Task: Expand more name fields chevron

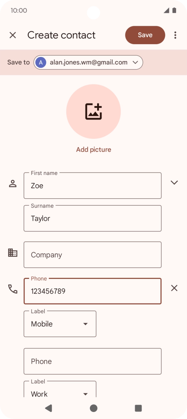Action: 174,183
